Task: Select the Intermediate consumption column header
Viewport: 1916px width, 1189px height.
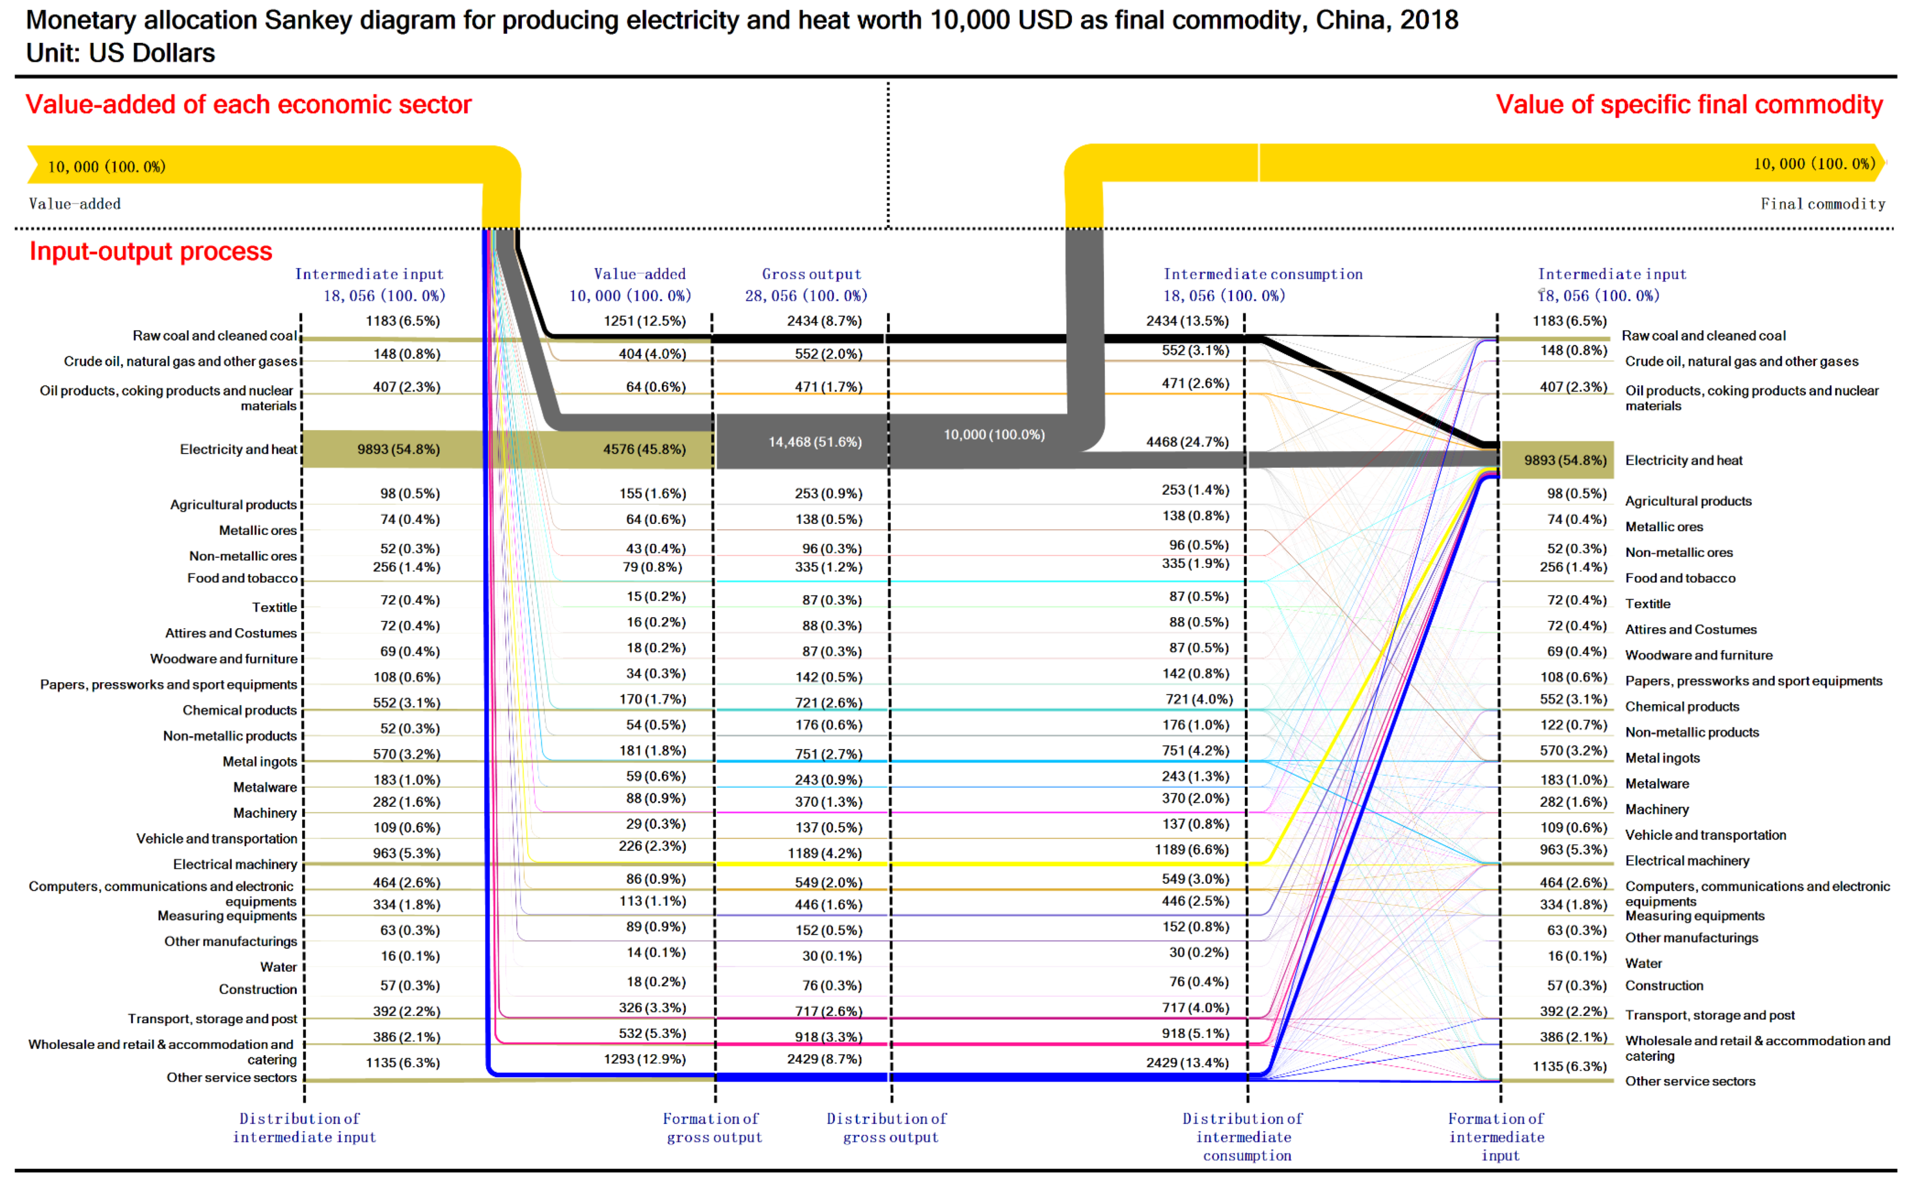Action: (1262, 275)
